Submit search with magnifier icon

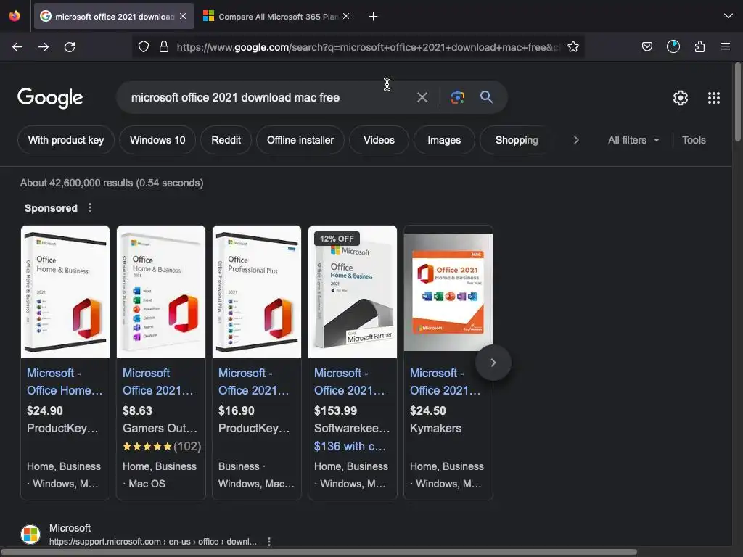click(487, 97)
